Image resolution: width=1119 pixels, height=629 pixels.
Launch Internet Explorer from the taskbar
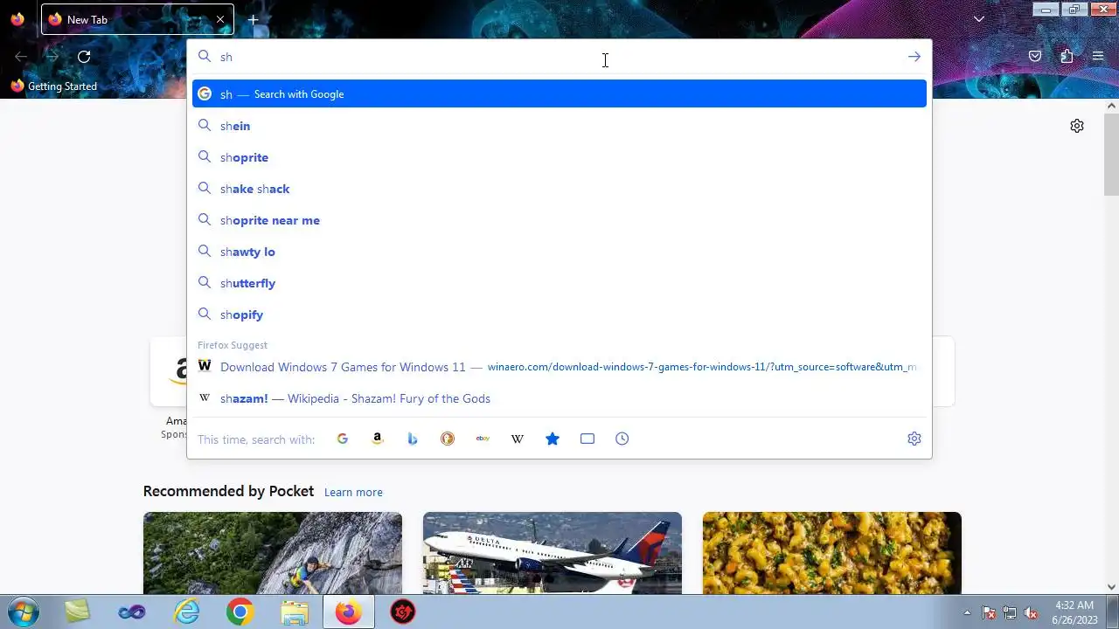186,612
